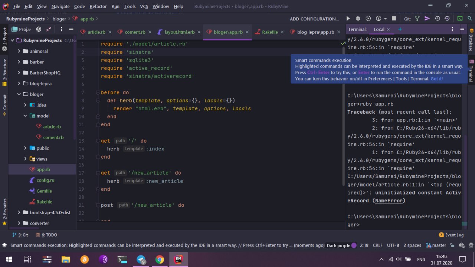
Task: Switch to article.rb editor tab
Action: 96,32
